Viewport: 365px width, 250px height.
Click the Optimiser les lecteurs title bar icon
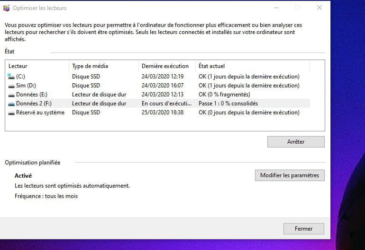pyautogui.click(x=6, y=8)
